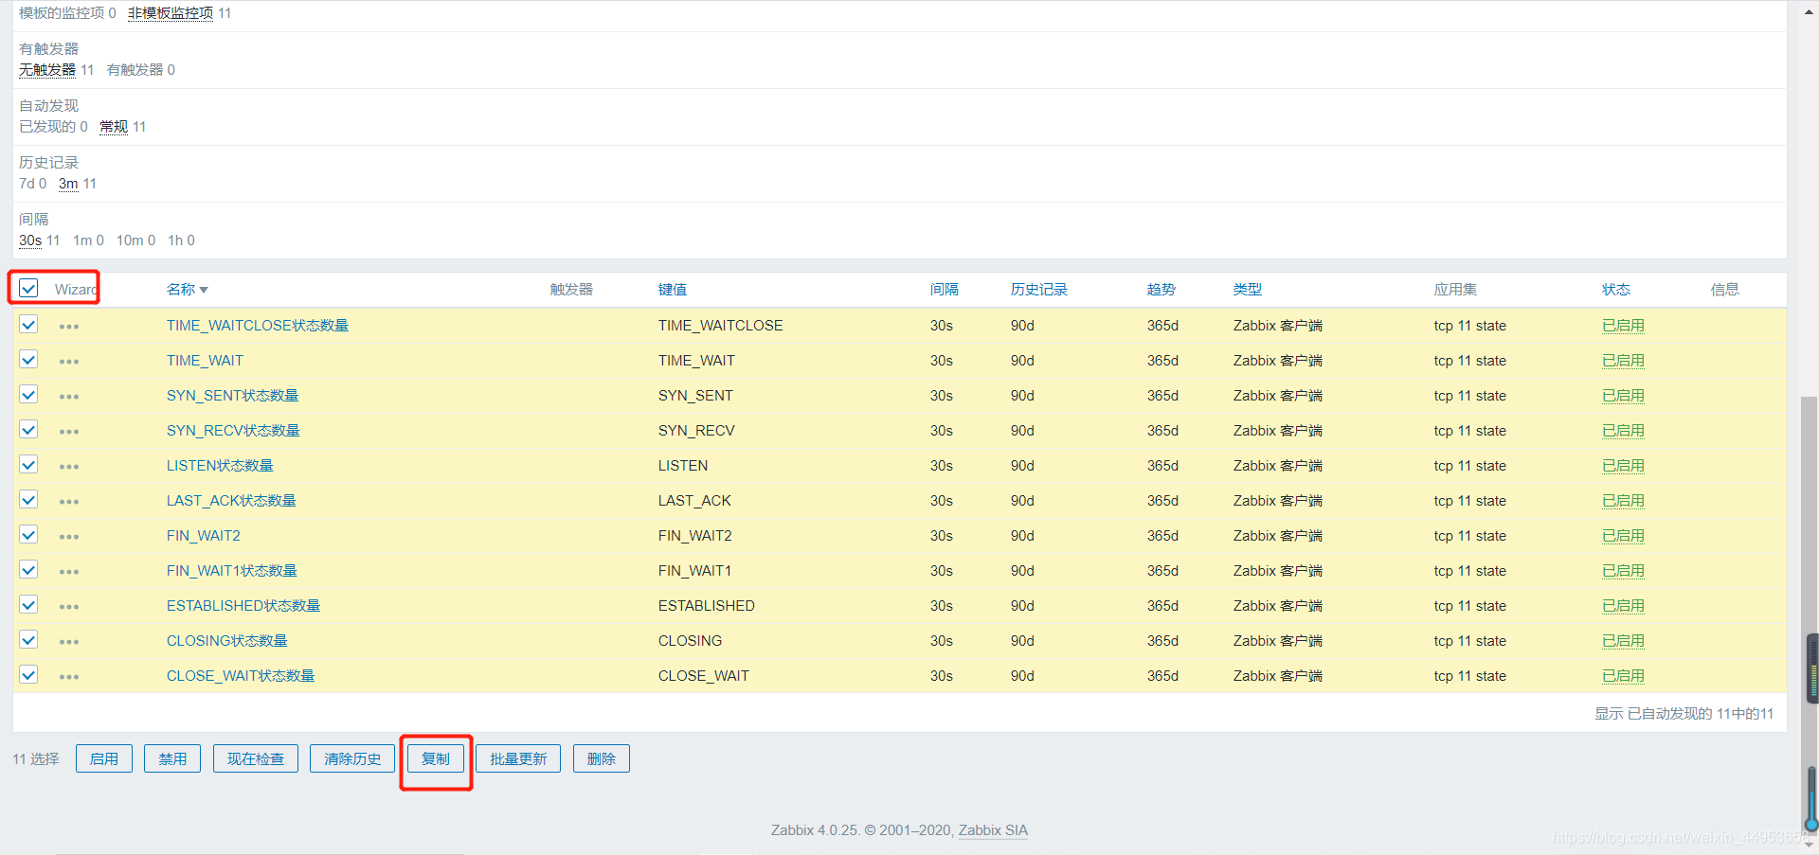1819x855 pixels.
Task: Sort items by 类型 column
Action: (1248, 290)
